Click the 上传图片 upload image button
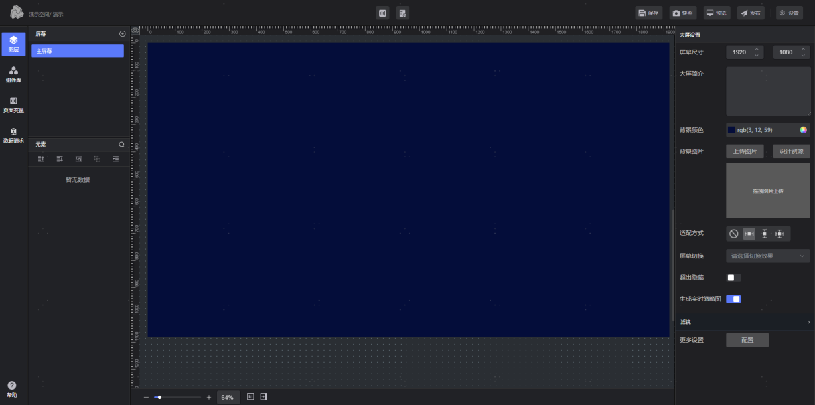Image resolution: width=815 pixels, height=405 pixels. pos(745,151)
